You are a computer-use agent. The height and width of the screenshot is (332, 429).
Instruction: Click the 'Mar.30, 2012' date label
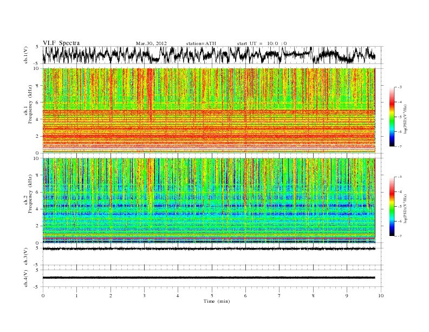point(151,43)
